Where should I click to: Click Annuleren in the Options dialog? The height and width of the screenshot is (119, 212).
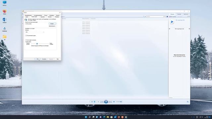[44, 59]
